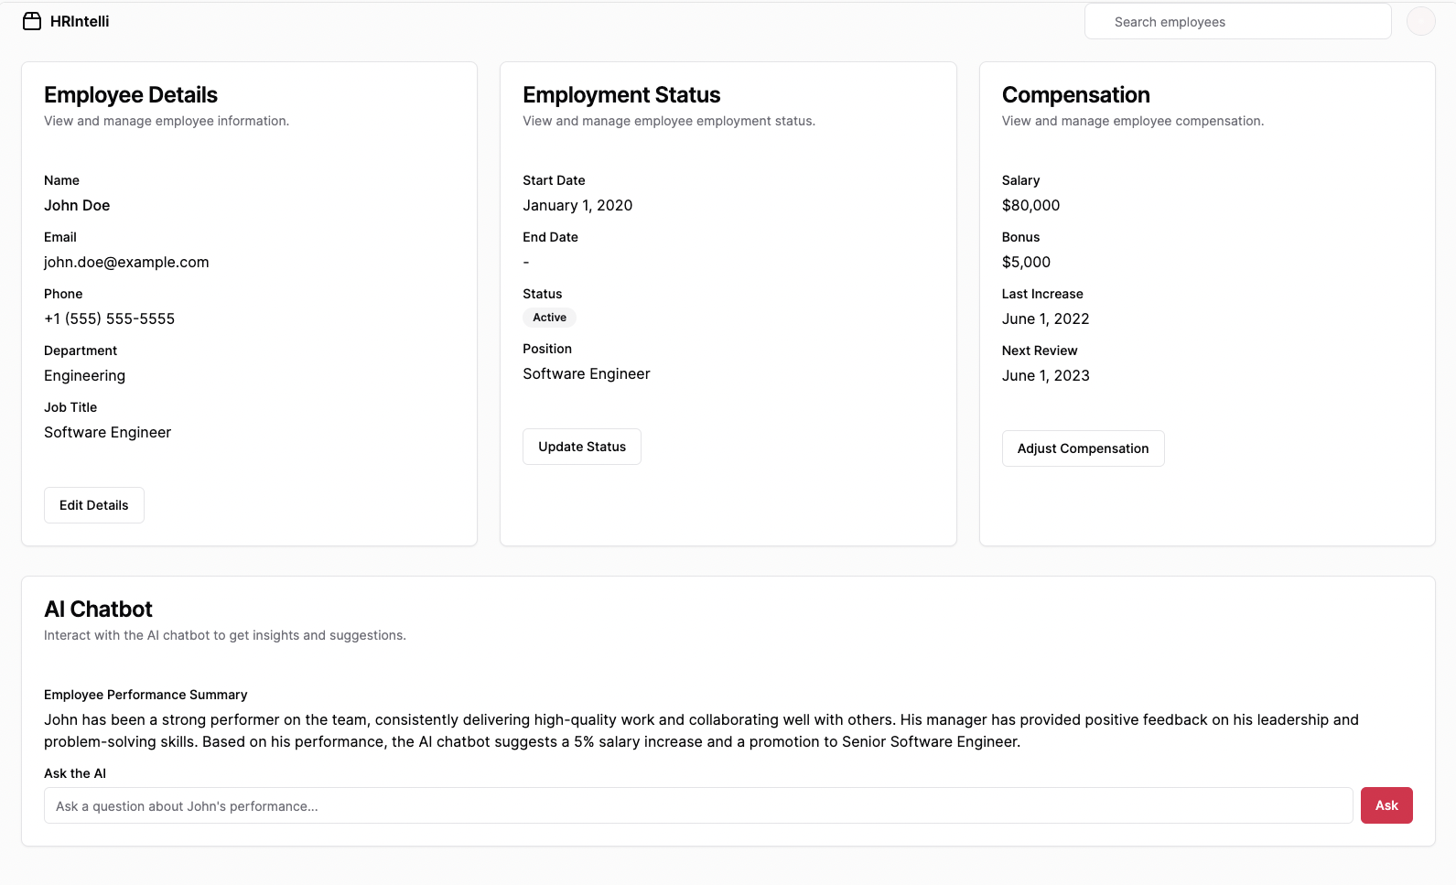
Task: Select the Position value Software Engineer
Action: pyautogui.click(x=587, y=373)
